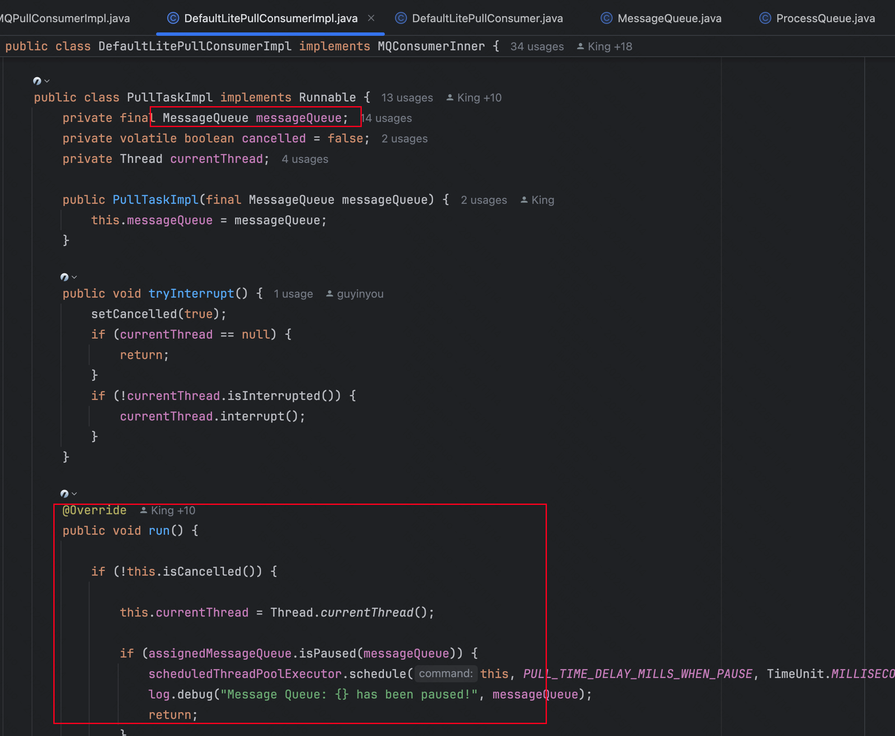Click the 13 usages hint for PullTaskImpl

coord(407,98)
